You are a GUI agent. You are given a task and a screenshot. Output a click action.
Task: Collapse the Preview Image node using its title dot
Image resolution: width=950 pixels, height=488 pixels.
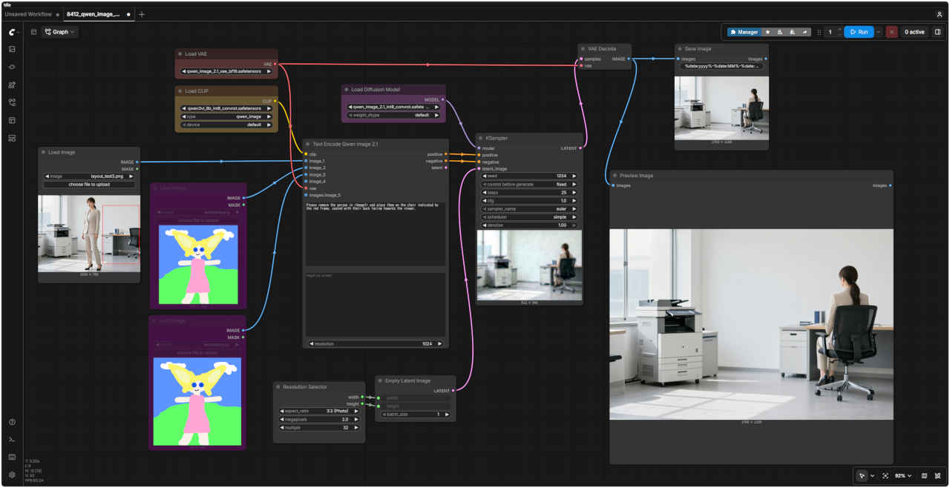615,176
